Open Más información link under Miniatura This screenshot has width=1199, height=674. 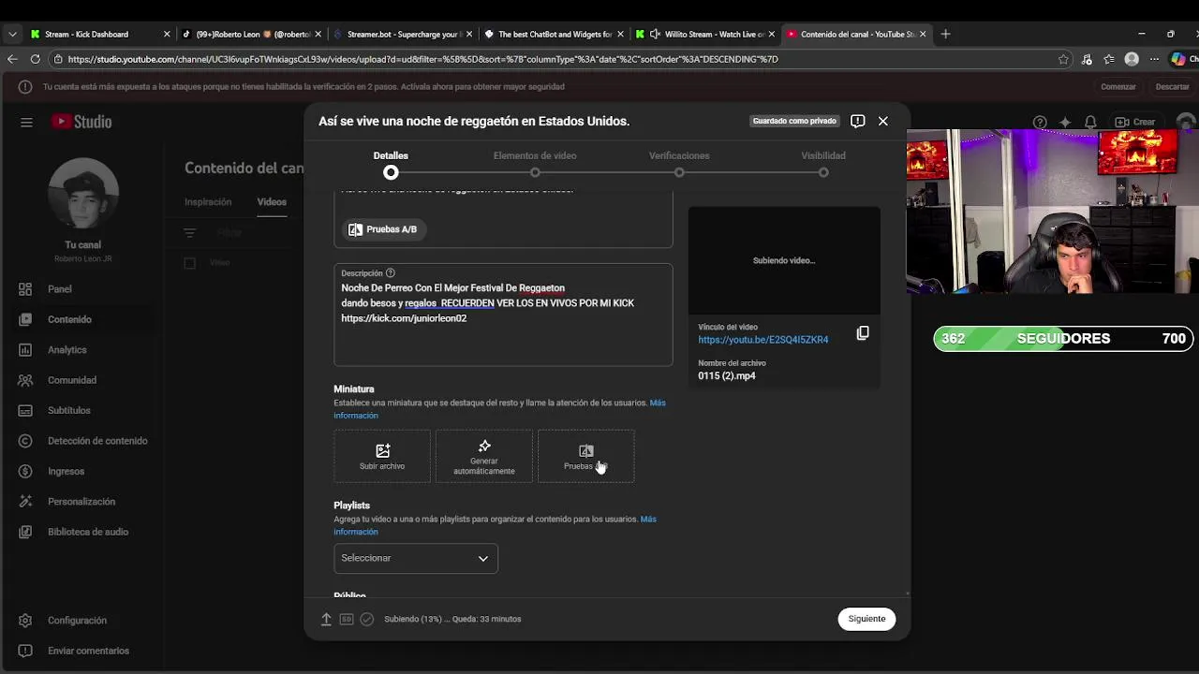click(x=499, y=409)
